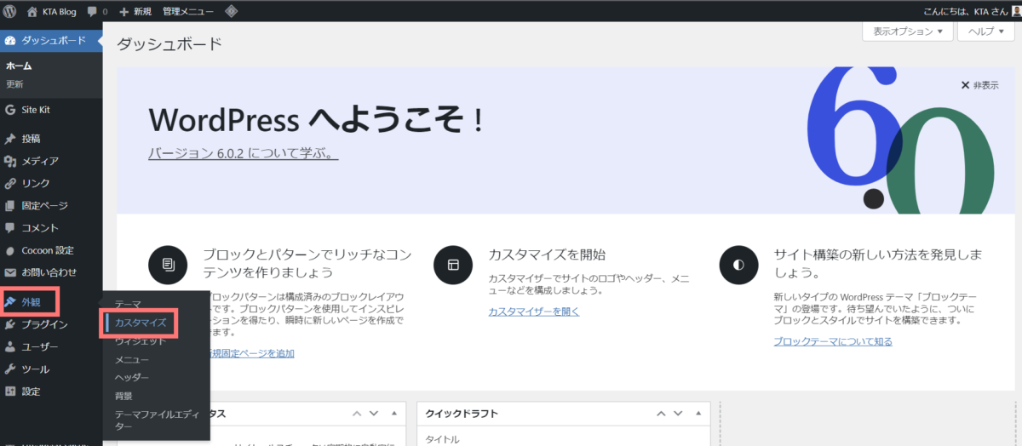This screenshot has width=1022, height=446.
Task: Click the 設定 settings icon in sidebar
Action: [x=10, y=392]
